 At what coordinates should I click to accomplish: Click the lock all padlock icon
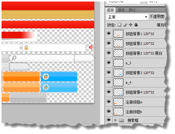(x=136, y=25)
